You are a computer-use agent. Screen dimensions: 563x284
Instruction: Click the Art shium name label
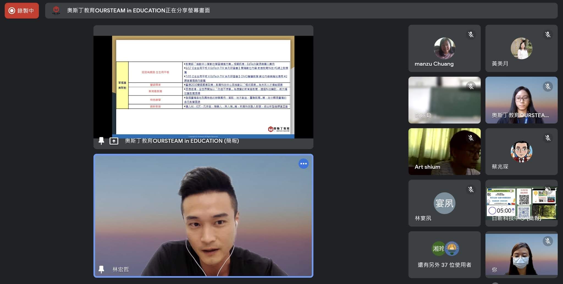tap(427, 167)
